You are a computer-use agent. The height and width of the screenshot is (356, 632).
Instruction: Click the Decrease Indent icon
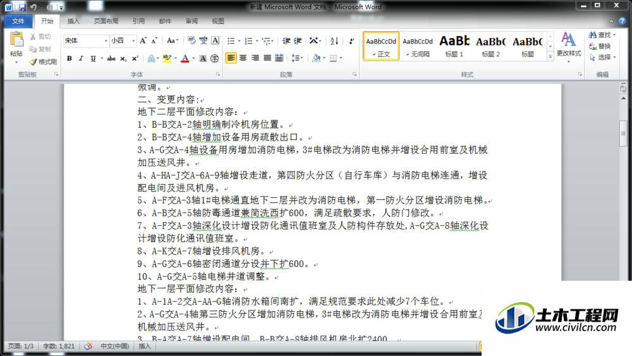tap(286, 40)
